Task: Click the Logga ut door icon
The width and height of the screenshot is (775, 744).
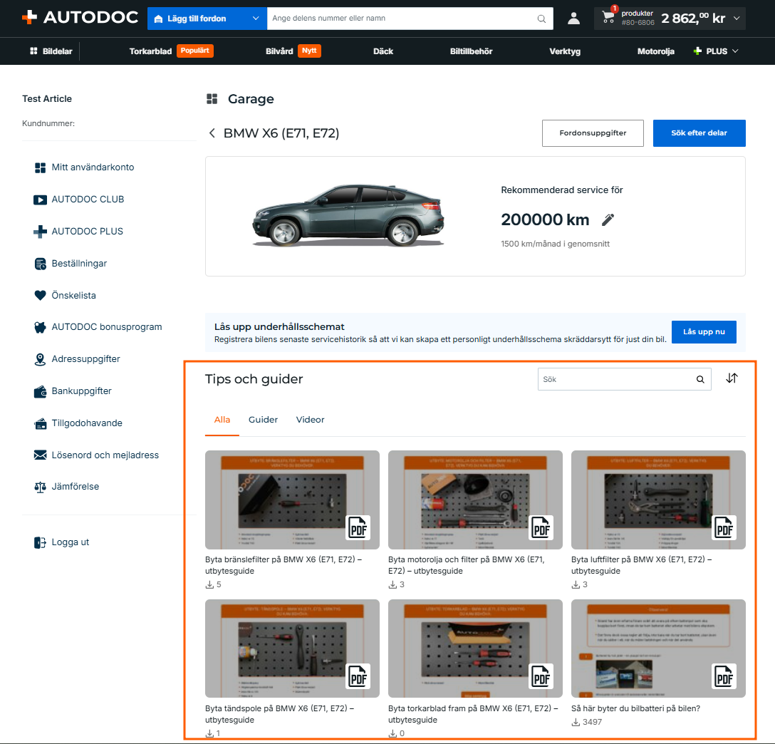Action: (x=40, y=542)
